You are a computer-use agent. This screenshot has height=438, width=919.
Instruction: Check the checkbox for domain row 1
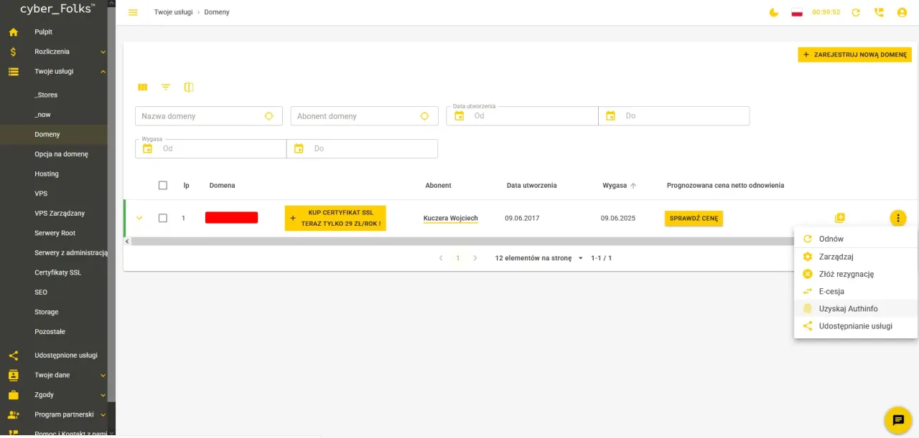[163, 218]
